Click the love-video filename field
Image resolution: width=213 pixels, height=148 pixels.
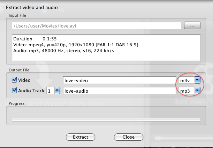pos(119,80)
